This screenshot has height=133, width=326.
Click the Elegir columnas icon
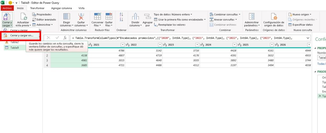pos(67,17)
